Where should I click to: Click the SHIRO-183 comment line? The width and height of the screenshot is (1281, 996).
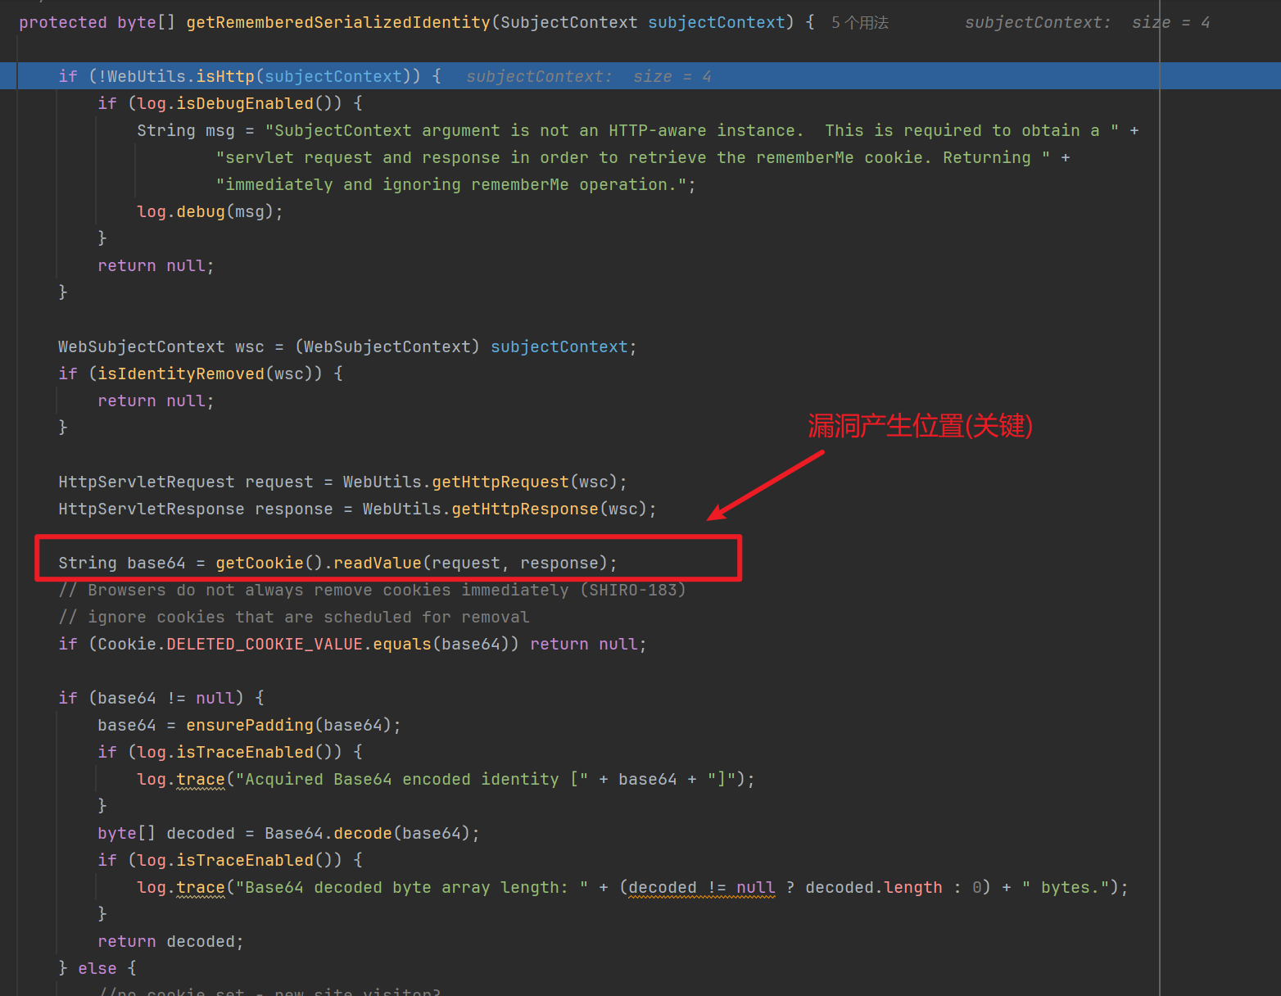[372, 590]
